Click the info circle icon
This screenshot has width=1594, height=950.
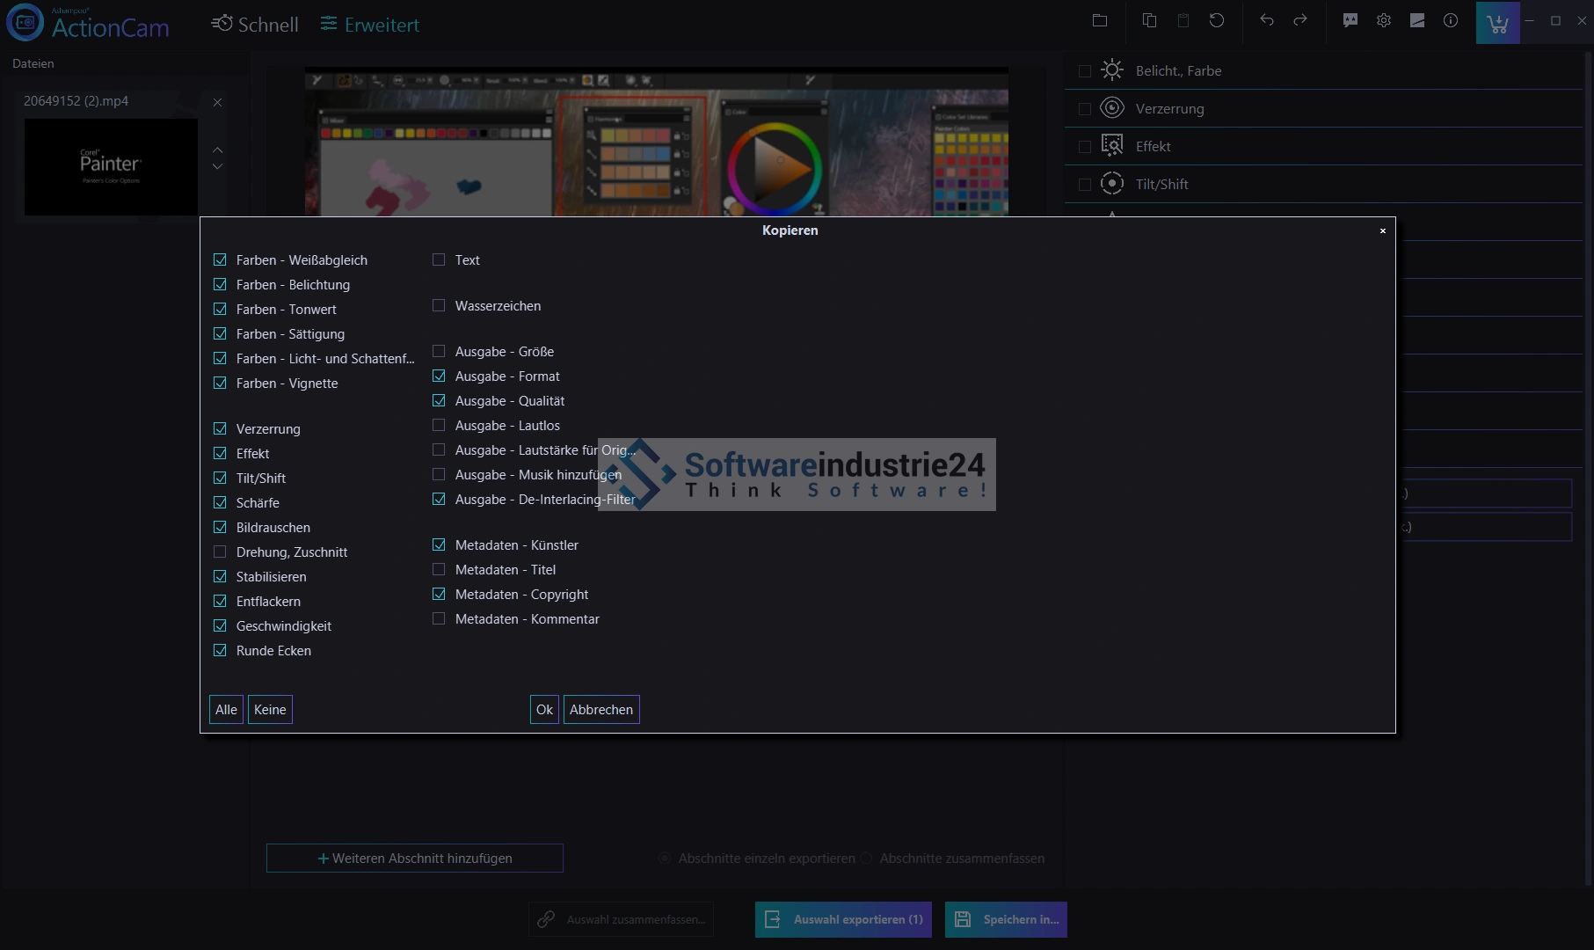click(1451, 21)
